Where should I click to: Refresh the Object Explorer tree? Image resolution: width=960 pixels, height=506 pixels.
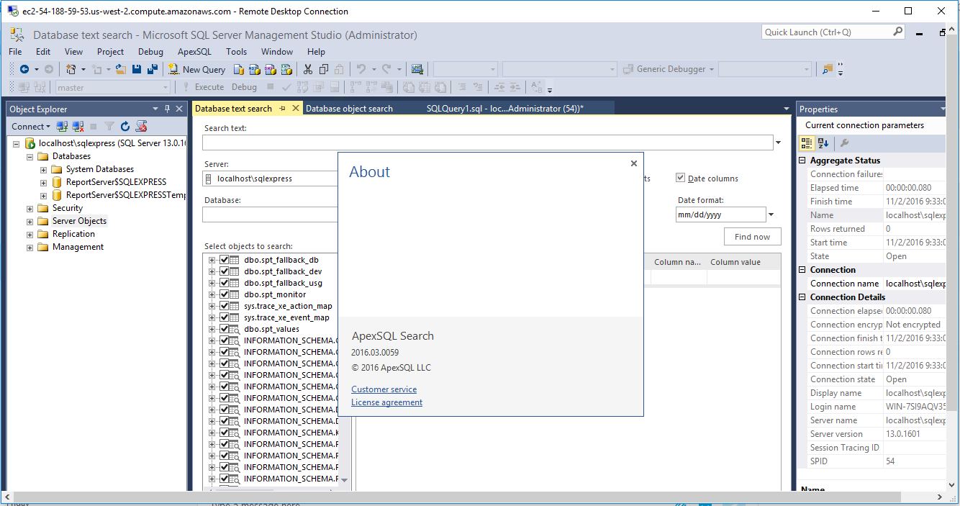point(125,126)
